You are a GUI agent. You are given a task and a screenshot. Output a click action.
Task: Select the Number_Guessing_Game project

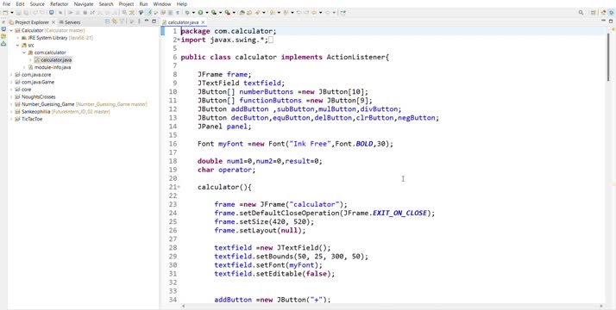[48, 104]
